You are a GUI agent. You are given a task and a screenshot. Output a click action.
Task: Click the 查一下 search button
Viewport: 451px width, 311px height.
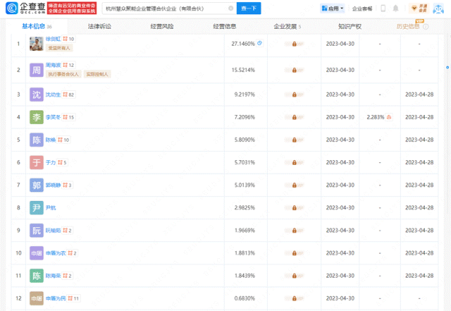[249, 8]
